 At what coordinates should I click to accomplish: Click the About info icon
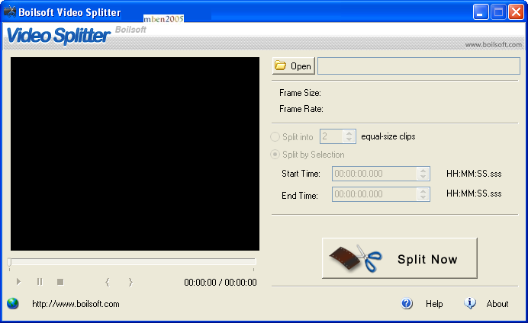[x=470, y=303]
